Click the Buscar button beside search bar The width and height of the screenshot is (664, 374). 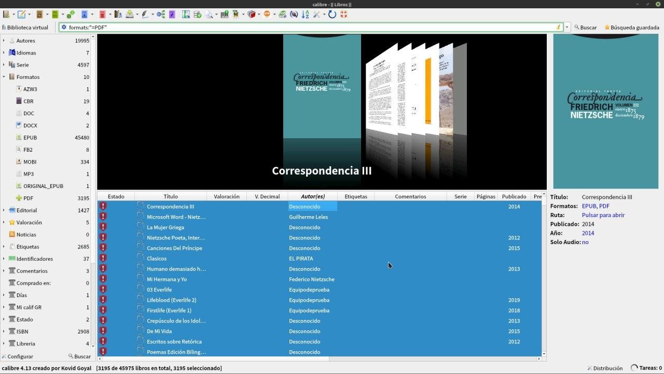[x=585, y=28]
